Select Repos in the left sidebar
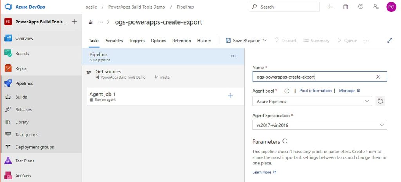Screen dimensions: 401x182 21,68
